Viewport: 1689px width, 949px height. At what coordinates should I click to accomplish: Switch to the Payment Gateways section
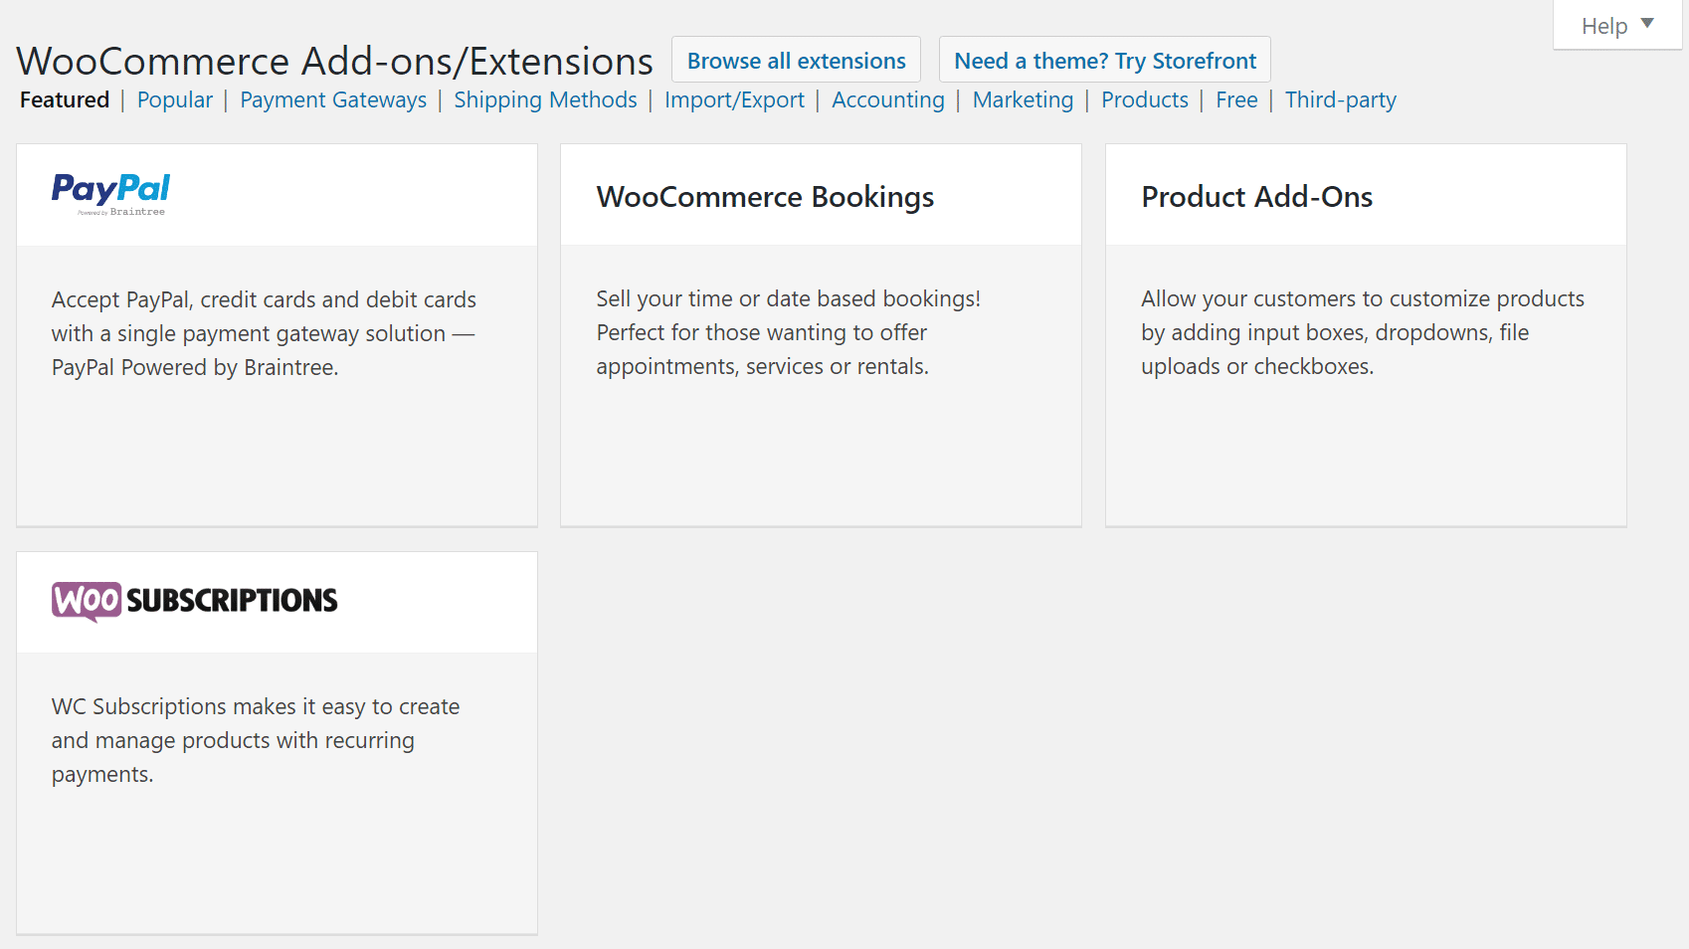tap(333, 100)
